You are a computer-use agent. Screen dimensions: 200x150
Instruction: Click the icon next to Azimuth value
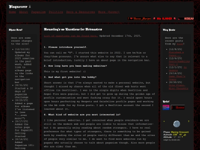click(x=185, y=135)
